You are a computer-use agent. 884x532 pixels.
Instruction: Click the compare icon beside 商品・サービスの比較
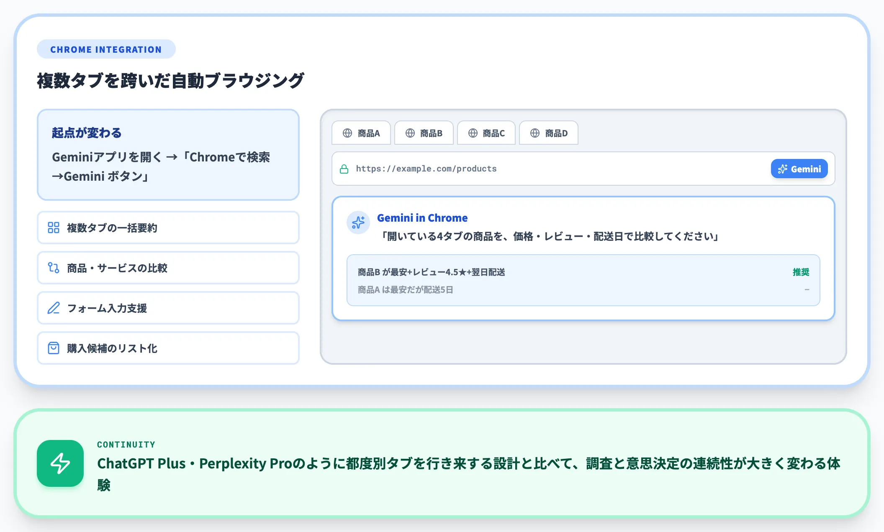tap(54, 268)
